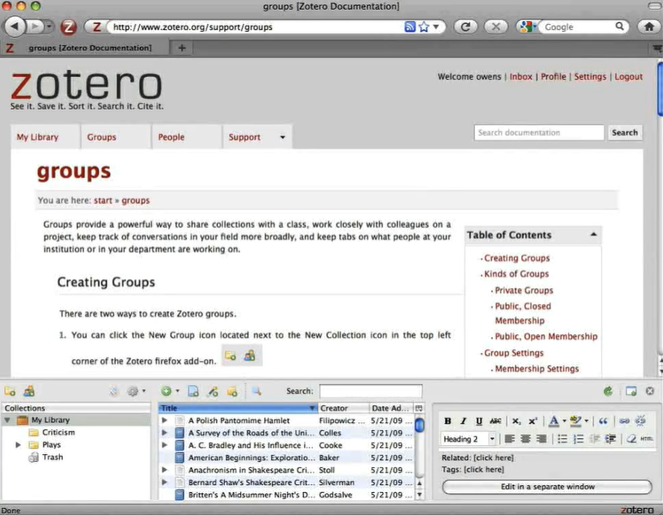The height and width of the screenshot is (515, 663).
Task: Click the New Collection icon in Zotero toolbar
Action: tap(10, 391)
